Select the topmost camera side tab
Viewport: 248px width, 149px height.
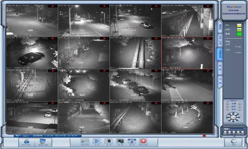[220, 27]
